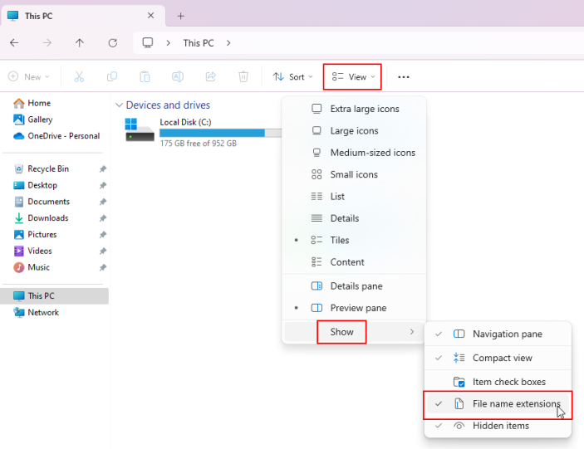Select Details view from menu
The height and width of the screenshot is (449, 584).
click(x=344, y=218)
